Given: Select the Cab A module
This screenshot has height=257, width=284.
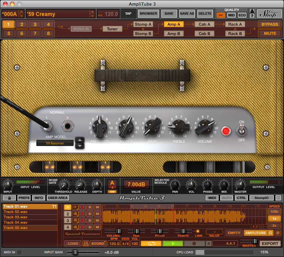Looking at the screenshot, I should coord(204,24).
